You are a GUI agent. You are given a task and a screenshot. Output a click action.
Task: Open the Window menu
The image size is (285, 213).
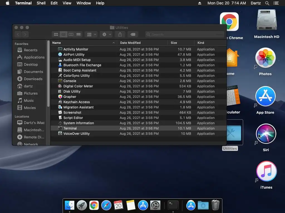[83, 3]
